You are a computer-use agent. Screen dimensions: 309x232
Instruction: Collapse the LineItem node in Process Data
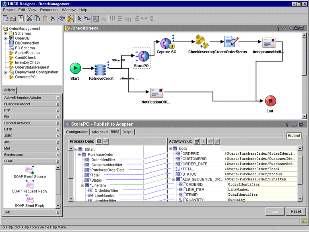pos(82,185)
